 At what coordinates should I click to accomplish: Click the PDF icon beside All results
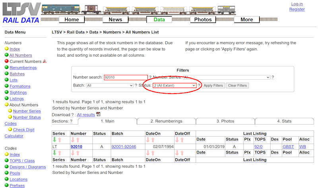pyautogui.click(x=99, y=114)
